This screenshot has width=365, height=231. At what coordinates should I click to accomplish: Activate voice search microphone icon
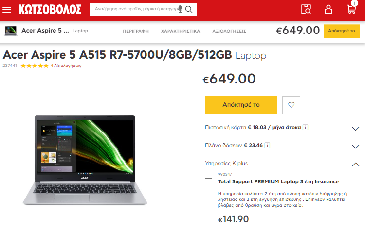pos(180,9)
